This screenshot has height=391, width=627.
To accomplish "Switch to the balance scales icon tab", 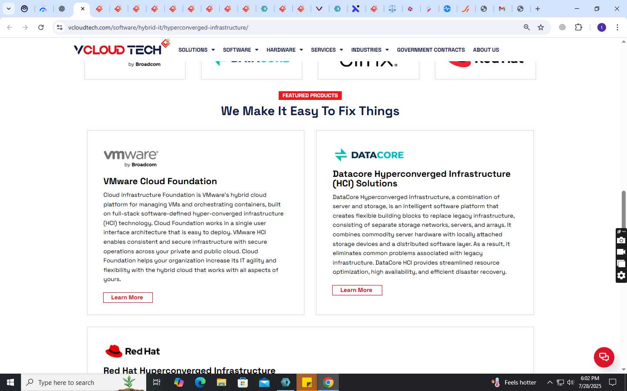I will pos(392,9).
